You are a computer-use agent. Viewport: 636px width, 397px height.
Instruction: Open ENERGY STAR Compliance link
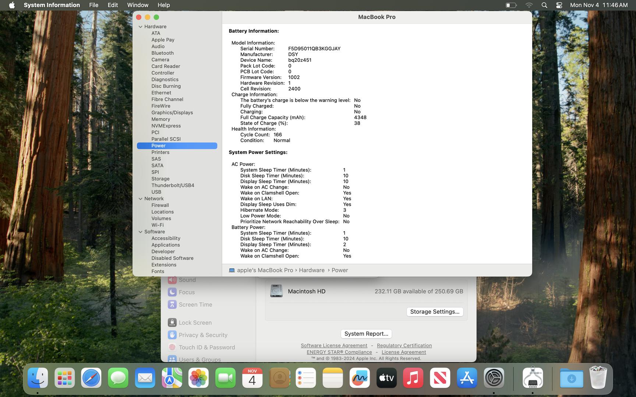coord(339,352)
